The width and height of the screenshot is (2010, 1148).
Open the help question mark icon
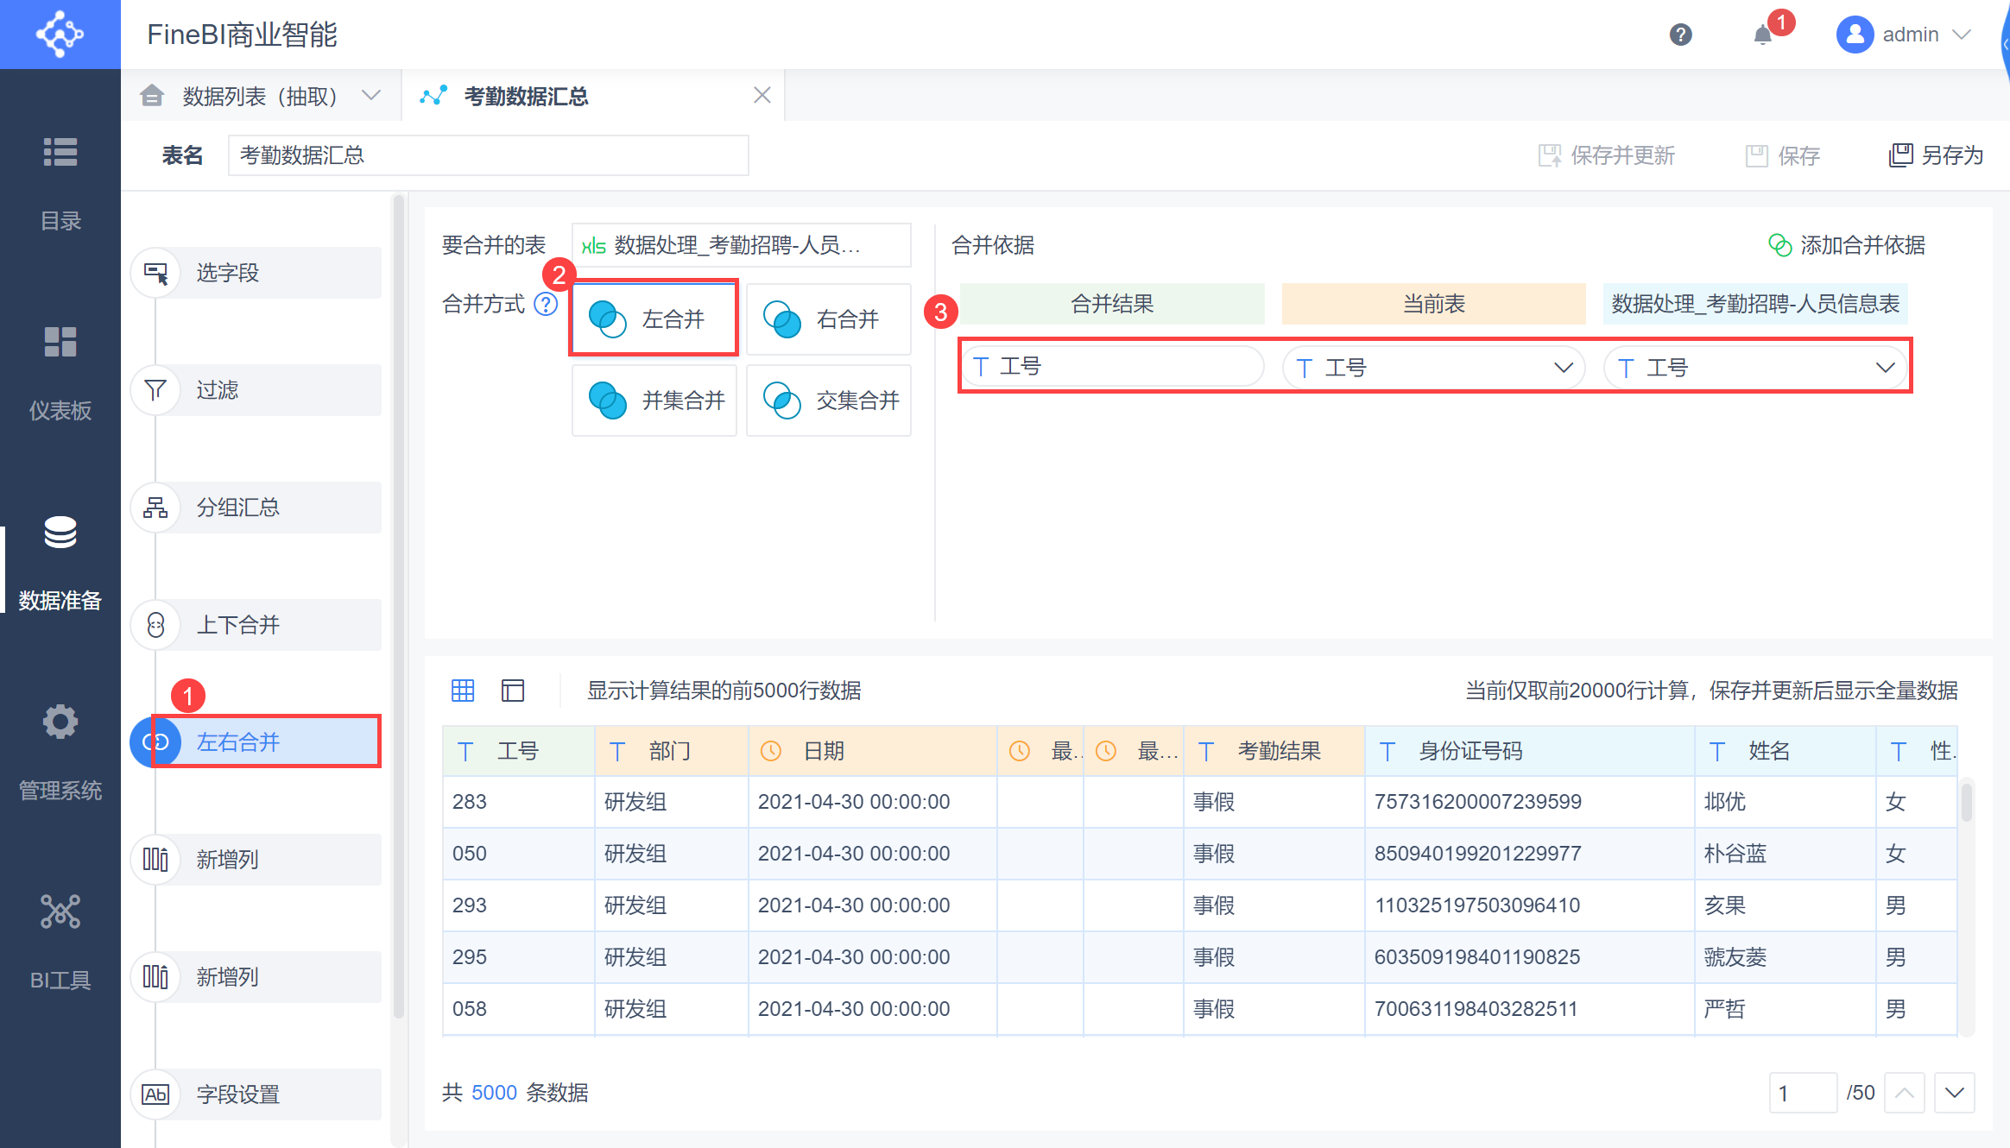pyautogui.click(x=1680, y=35)
